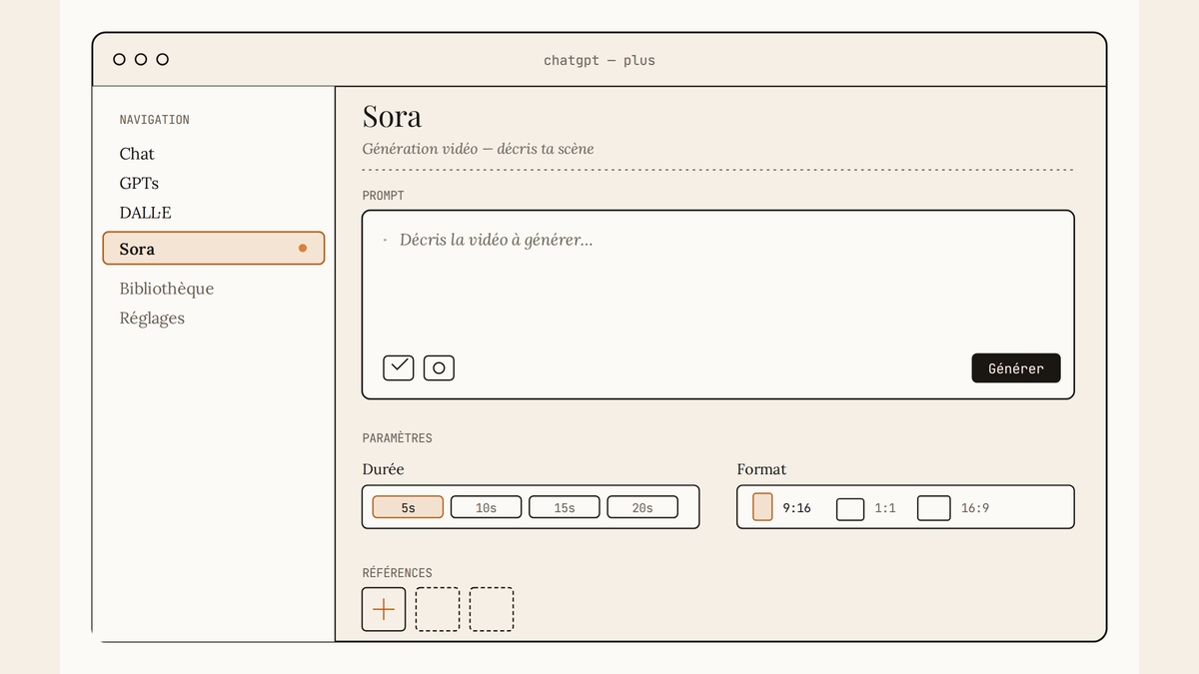Click subtitle 'Génération vidéo — décris ta scène'

point(478,149)
